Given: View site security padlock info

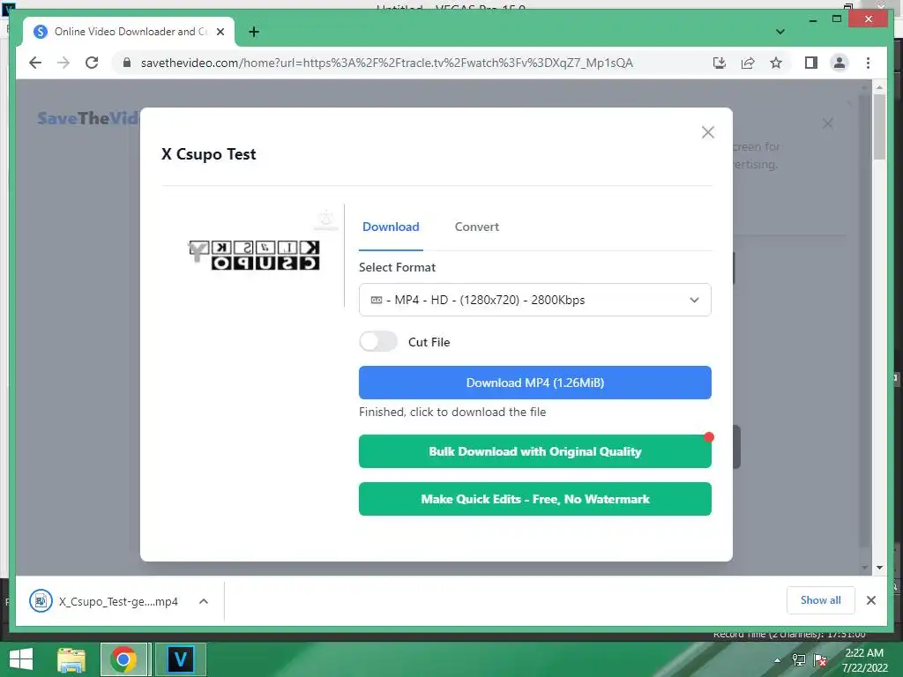Looking at the screenshot, I should pos(127,63).
